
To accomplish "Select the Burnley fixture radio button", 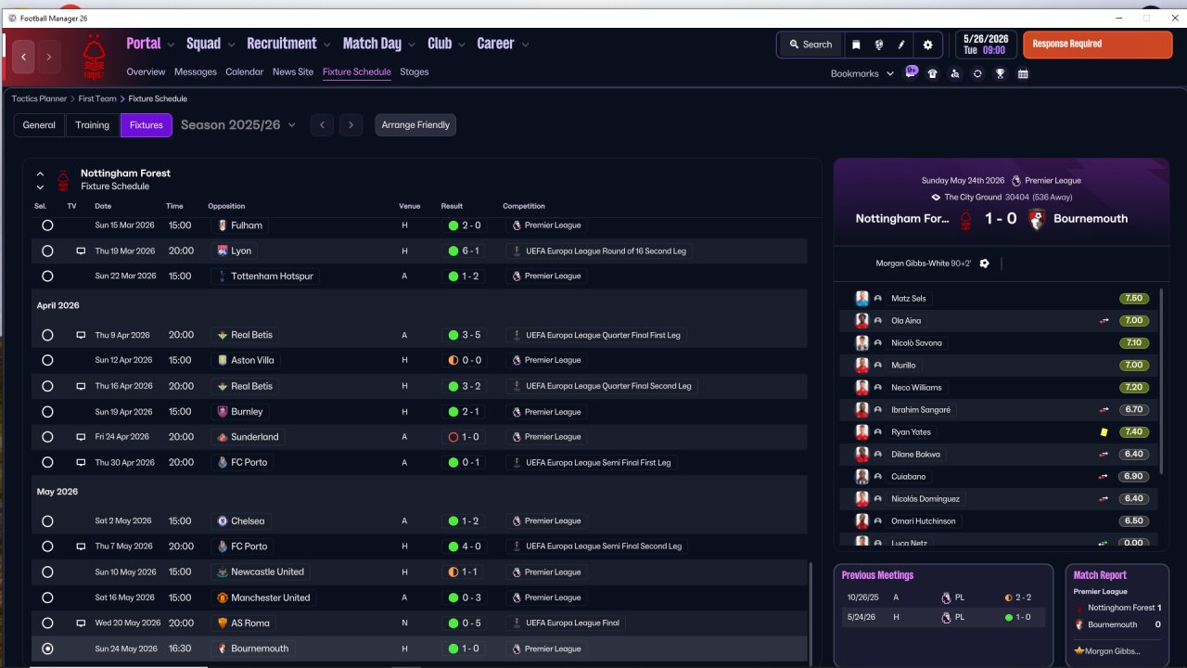I will tap(47, 412).
